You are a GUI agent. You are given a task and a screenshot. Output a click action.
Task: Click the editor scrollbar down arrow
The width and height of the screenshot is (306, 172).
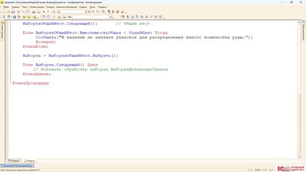[299, 156]
